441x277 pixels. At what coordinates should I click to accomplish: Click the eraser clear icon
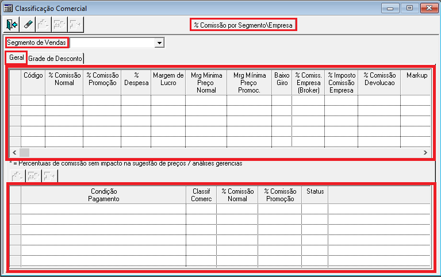[x=28, y=25]
